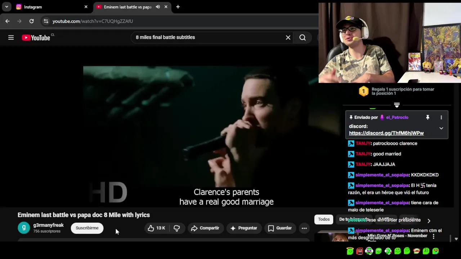The image size is (461, 259).
Task: Select the 'Todos' filter chip
Action: [x=323, y=219]
